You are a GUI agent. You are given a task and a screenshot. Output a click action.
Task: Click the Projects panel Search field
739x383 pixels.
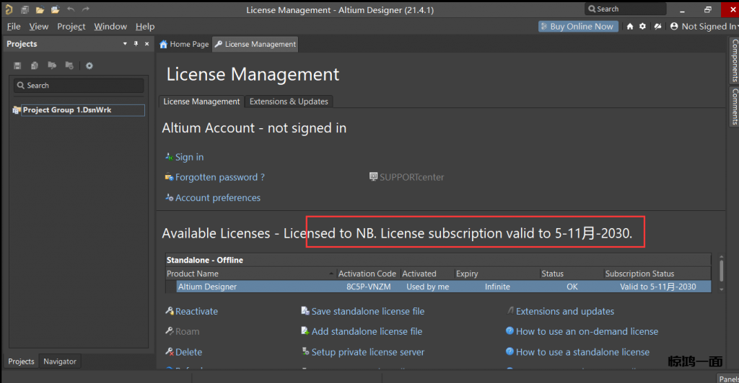point(79,86)
